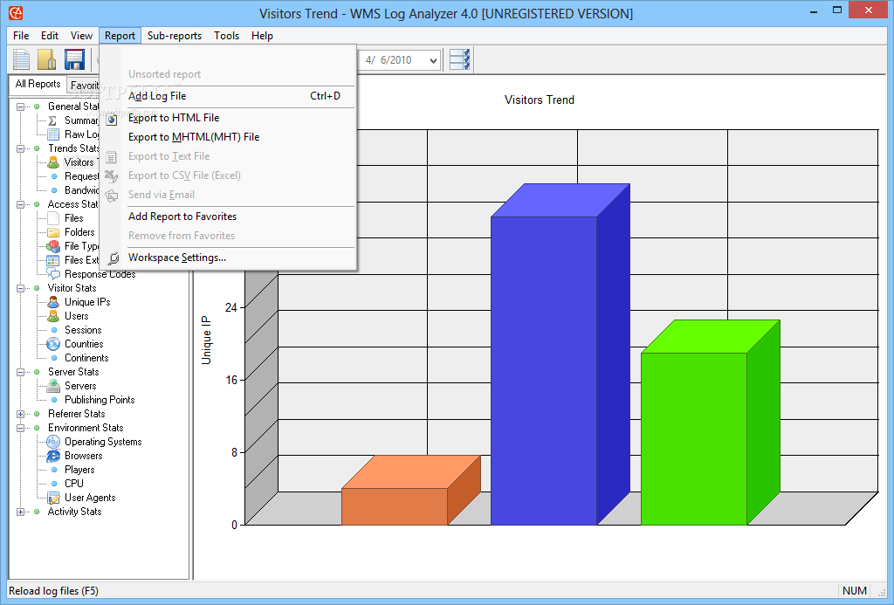Collapse the Access Stats tree node
The width and height of the screenshot is (894, 605).
pos(21,204)
